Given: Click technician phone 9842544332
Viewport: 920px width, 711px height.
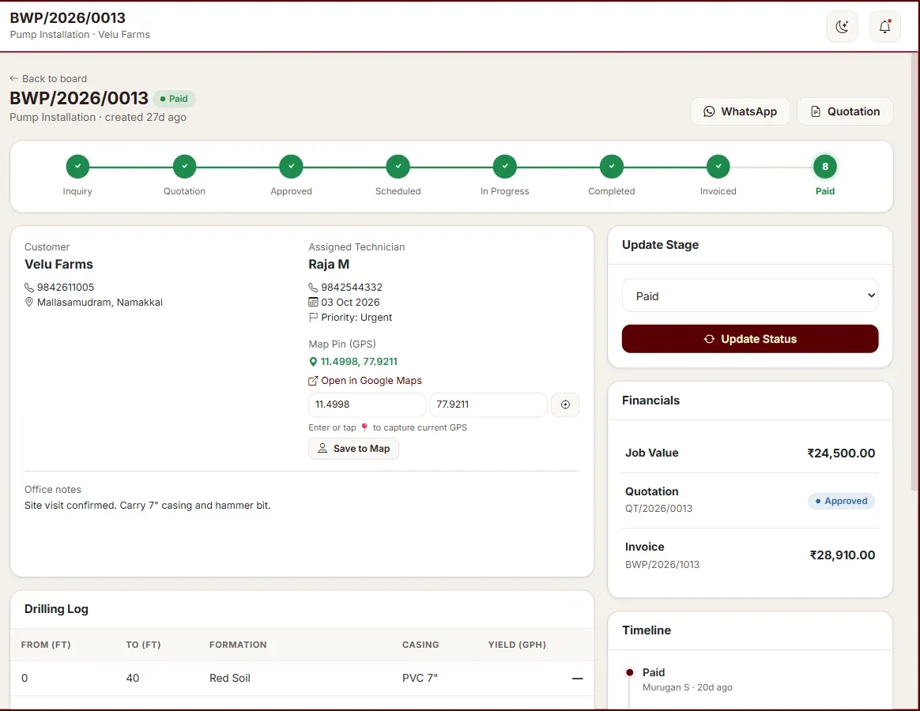Looking at the screenshot, I should [x=352, y=288].
